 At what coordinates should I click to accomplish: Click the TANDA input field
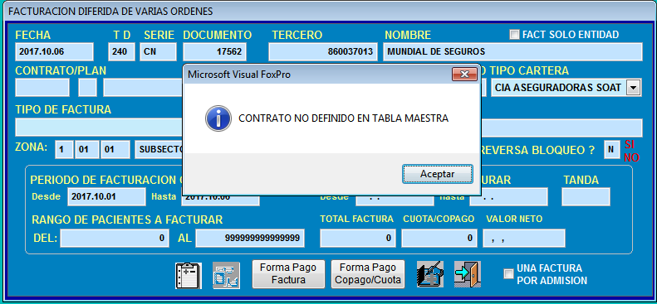586,196
